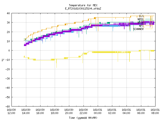160x120 pixels.
Task: Click the green NPD1 downward spike before 22:00
Action: (79, 33)
